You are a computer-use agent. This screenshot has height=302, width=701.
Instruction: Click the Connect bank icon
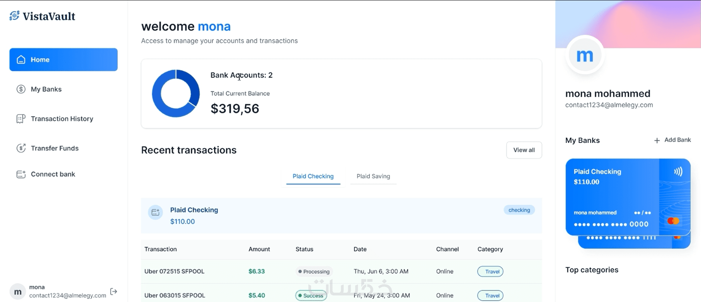tap(21, 174)
